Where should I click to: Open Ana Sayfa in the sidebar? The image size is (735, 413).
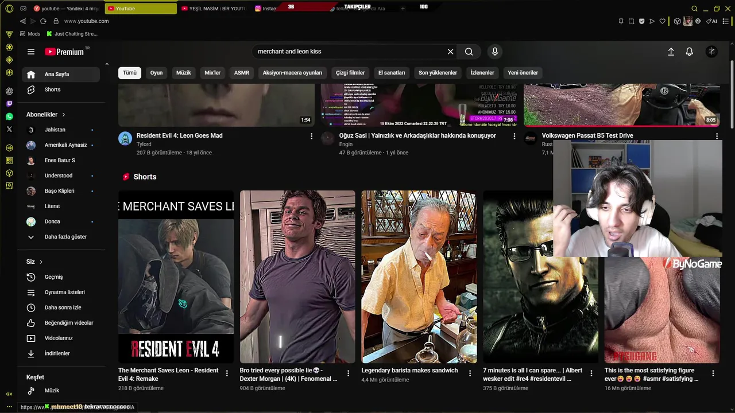click(61, 75)
